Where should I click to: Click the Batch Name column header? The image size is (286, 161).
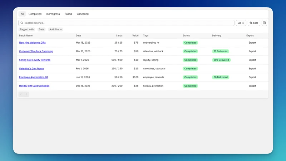pos(26,35)
